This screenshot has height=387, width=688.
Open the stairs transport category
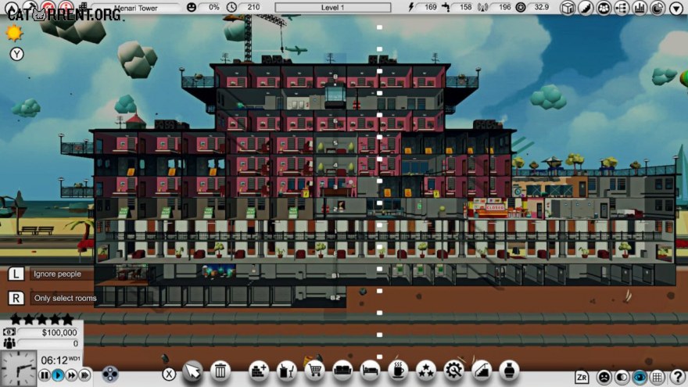482,371
